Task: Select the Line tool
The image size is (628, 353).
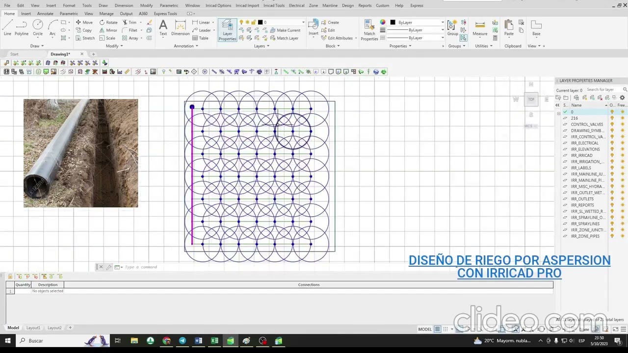Action: click(7, 27)
